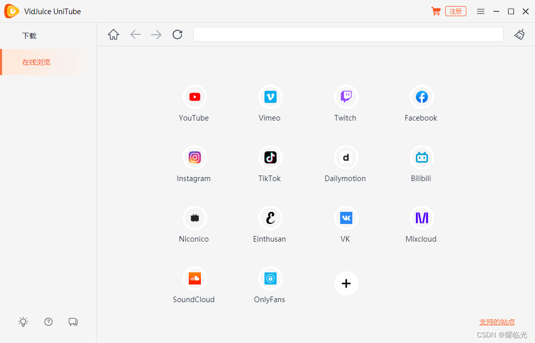Screen dimensions: 535x343
Task: Click the VidJuice UniTube logo
Action: point(12,11)
